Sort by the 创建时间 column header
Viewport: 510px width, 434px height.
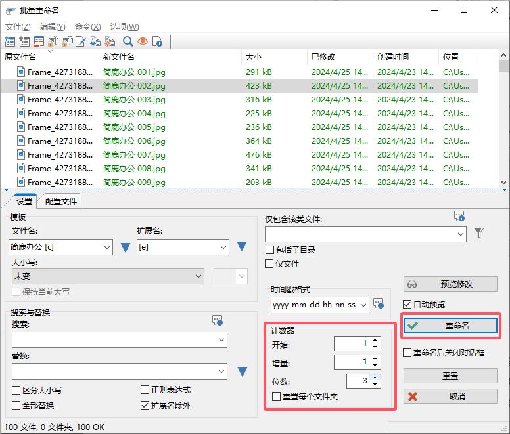(406, 57)
